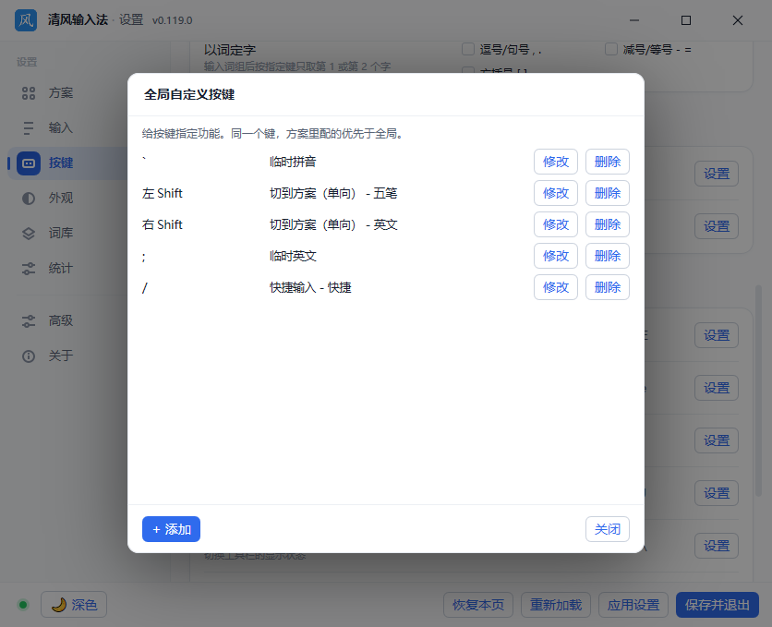Click 删除 for the 右 Shift binding
Viewport: 772px width, 627px height.
pos(607,224)
